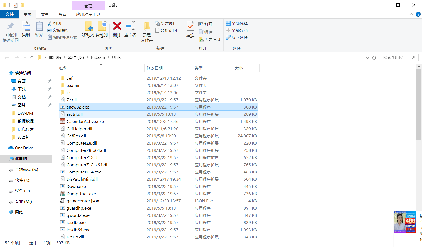
Task: Click the Back navigation arrow
Action: tap(7, 57)
